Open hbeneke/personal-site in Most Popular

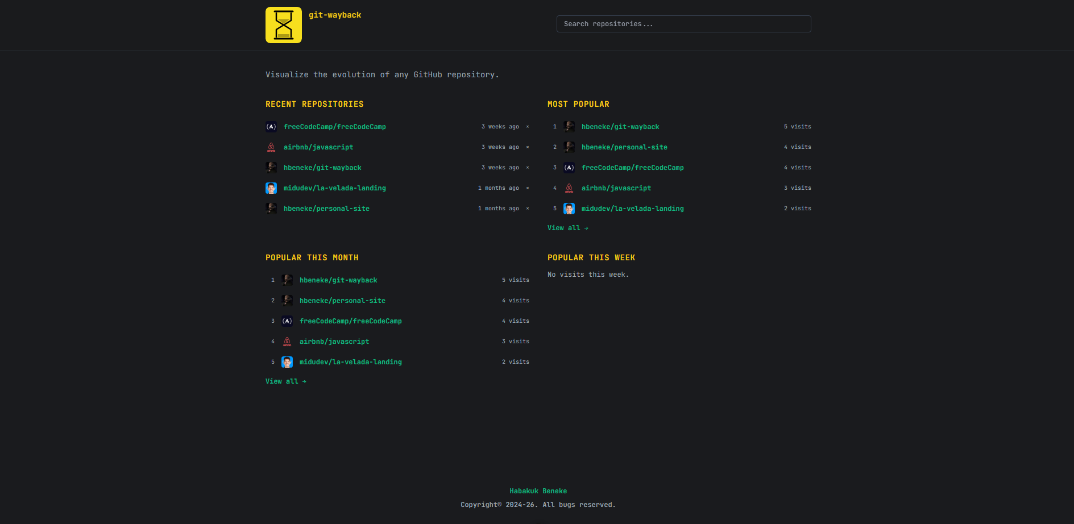[624, 147]
